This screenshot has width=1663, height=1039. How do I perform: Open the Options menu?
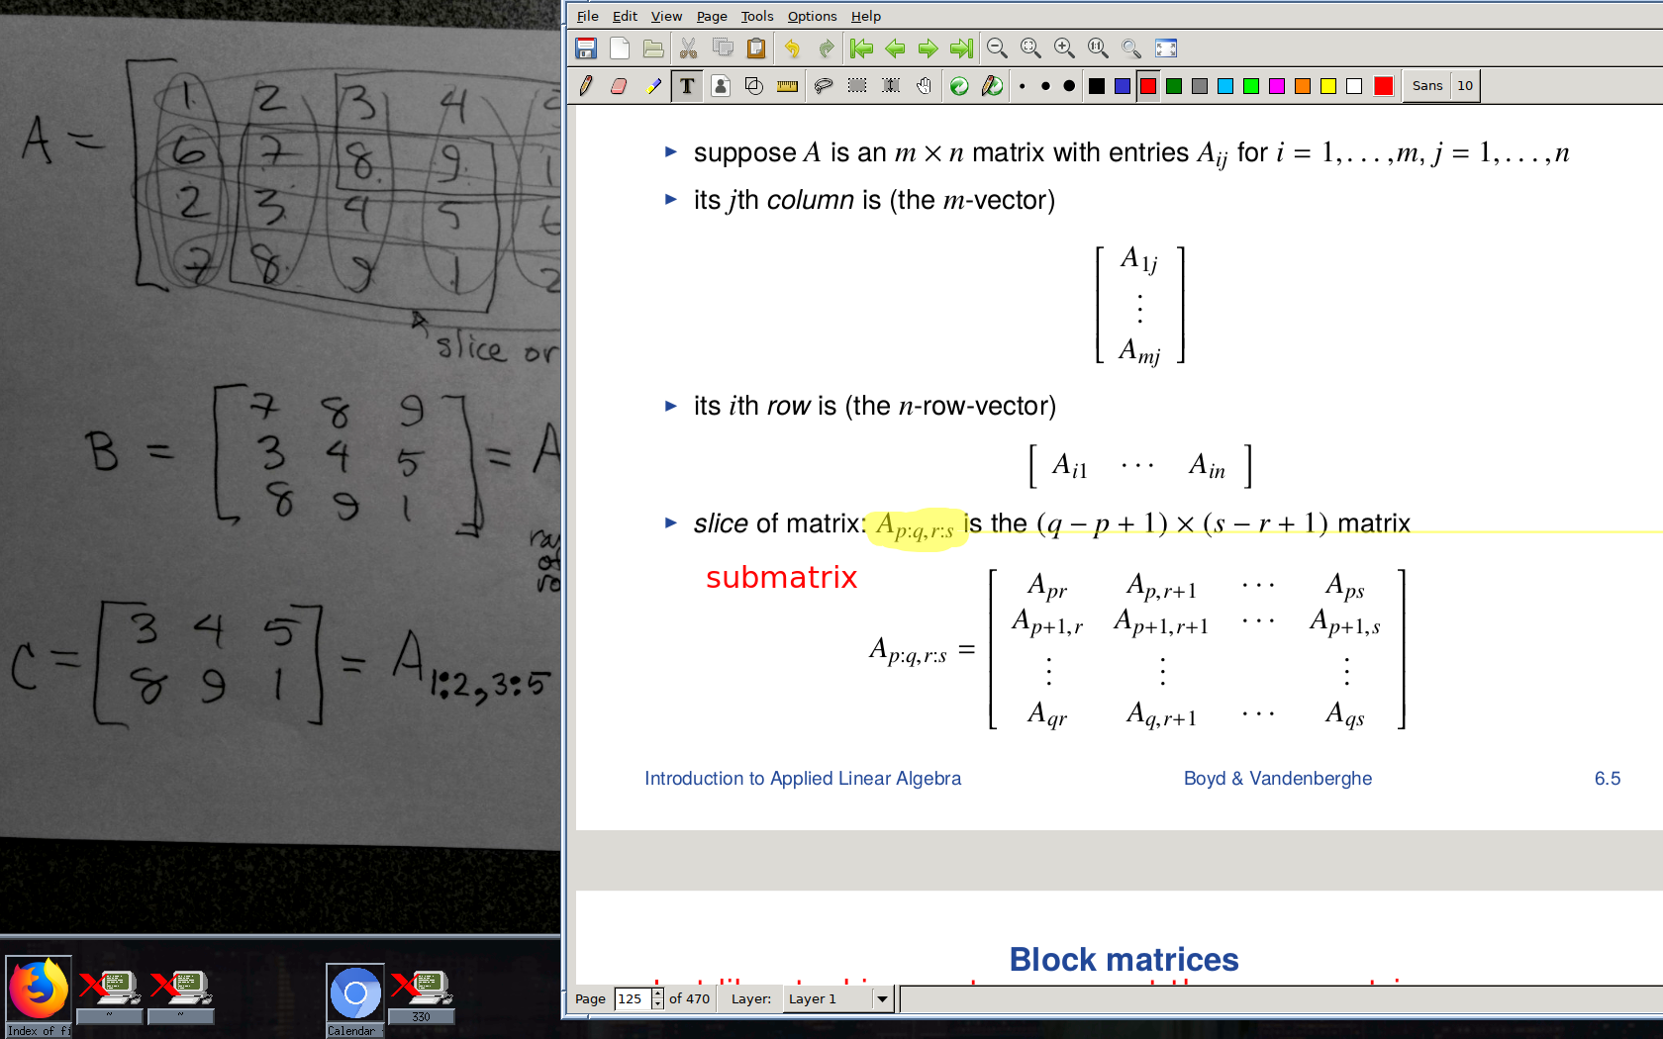coord(812,16)
